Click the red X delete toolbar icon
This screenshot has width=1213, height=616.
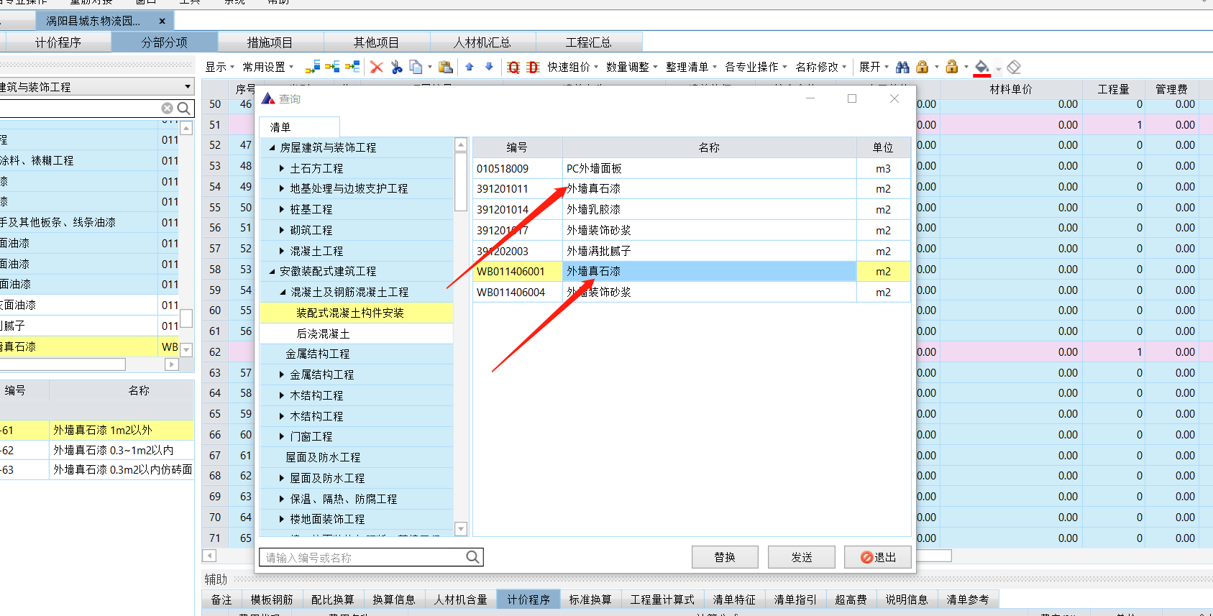[x=376, y=67]
